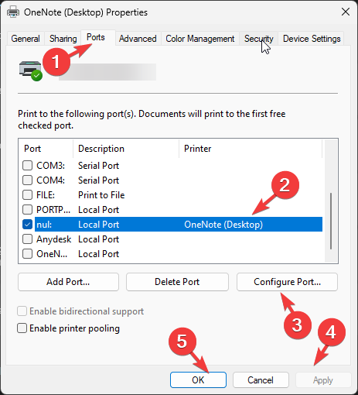The height and width of the screenshot is (395, 358).
Task: Close the OneNote Properties dialog
Action: pos(346,12)
